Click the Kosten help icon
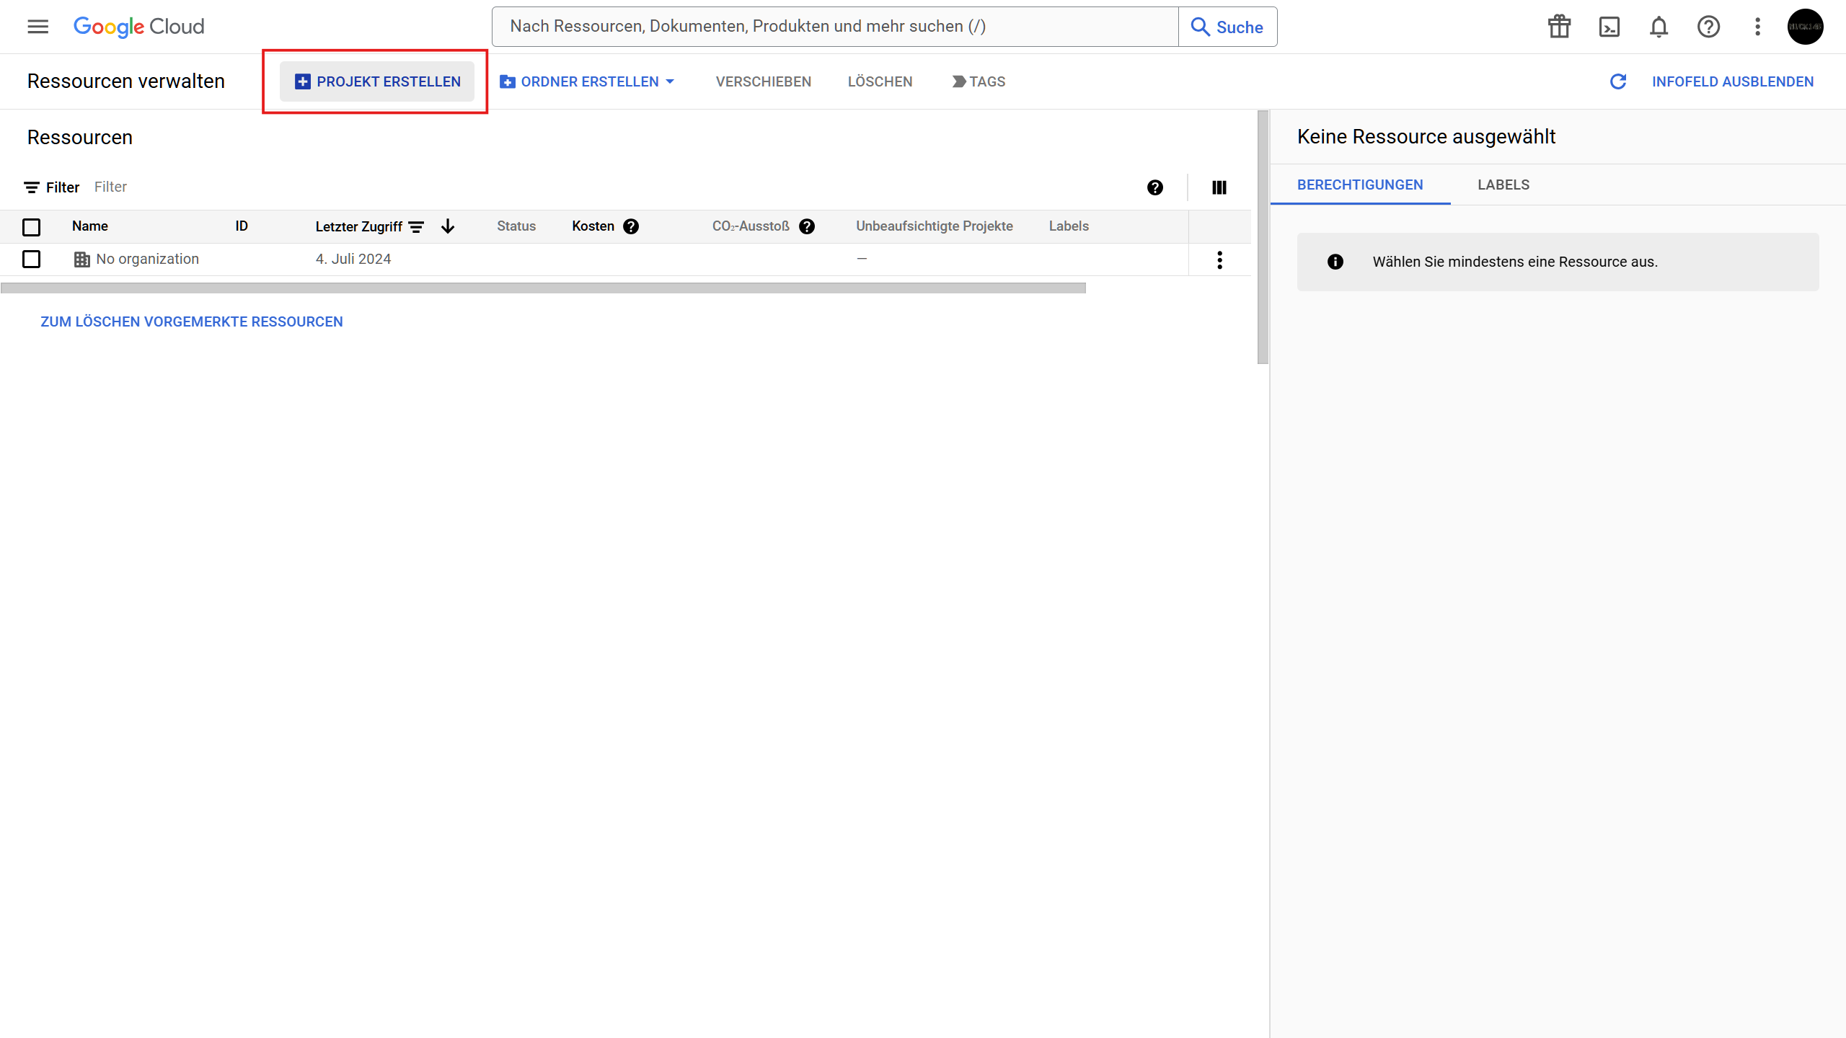 [631, 226]
